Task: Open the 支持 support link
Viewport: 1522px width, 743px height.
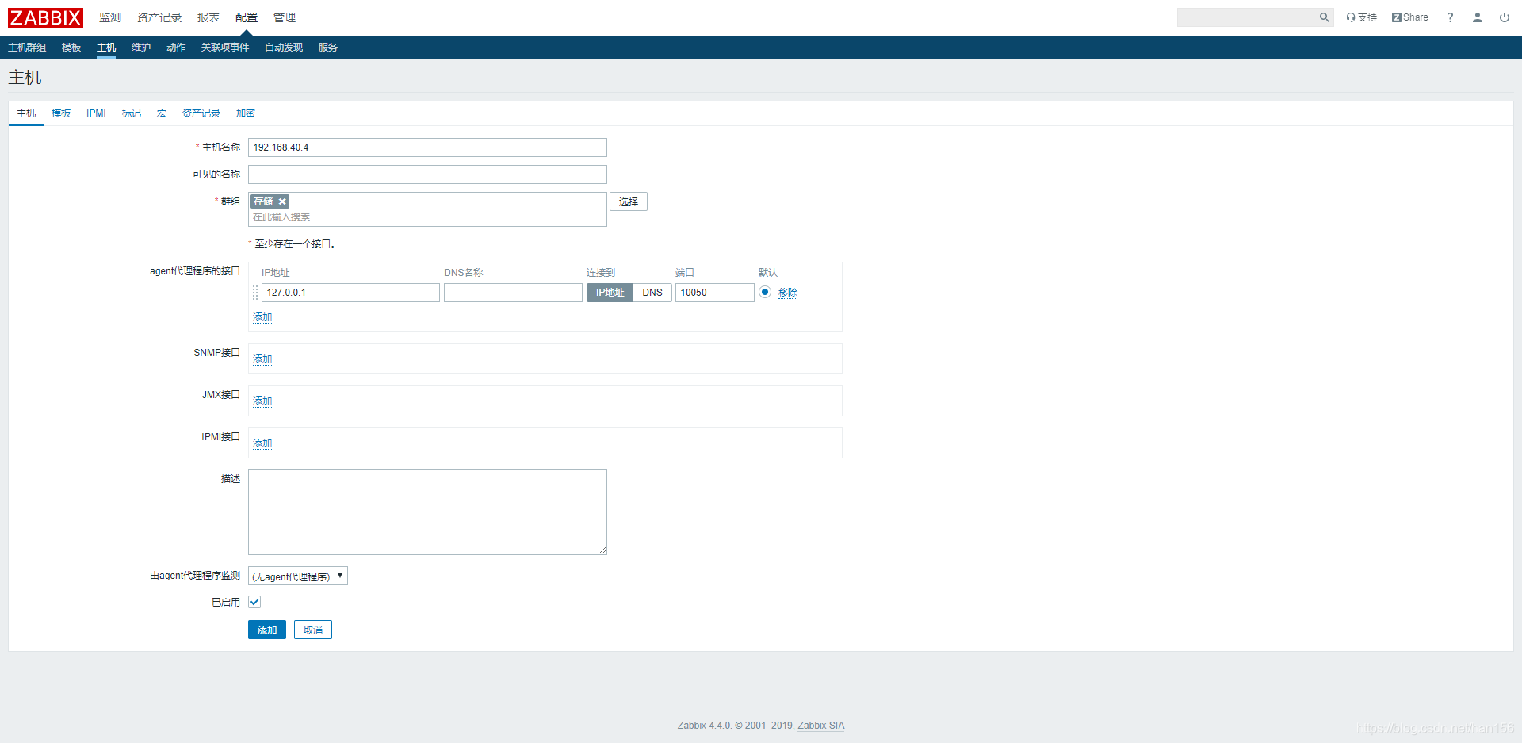Action: pos(1362,17)
